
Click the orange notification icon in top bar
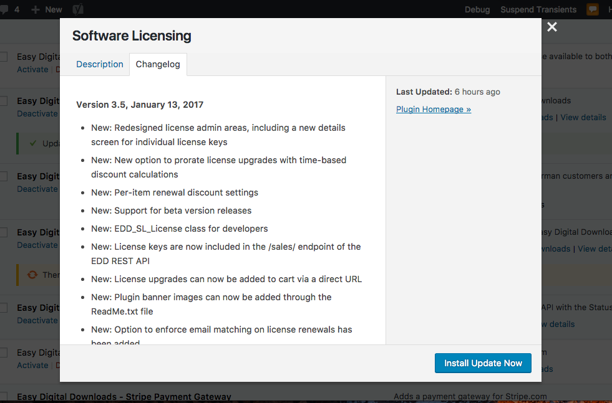[x=592, y=9]
